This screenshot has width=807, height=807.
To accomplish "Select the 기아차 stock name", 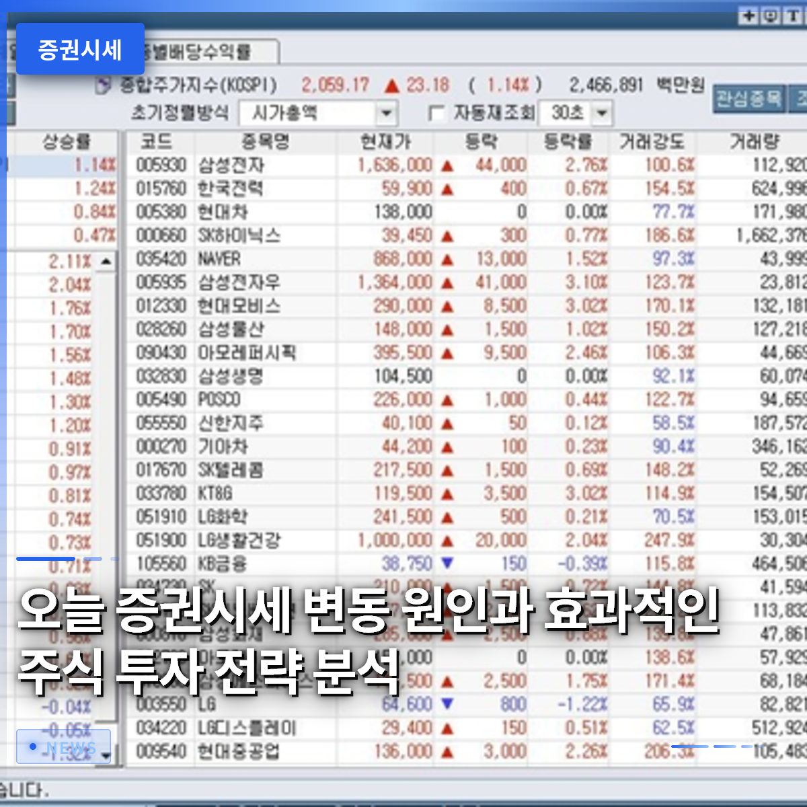I will [223, 447].
